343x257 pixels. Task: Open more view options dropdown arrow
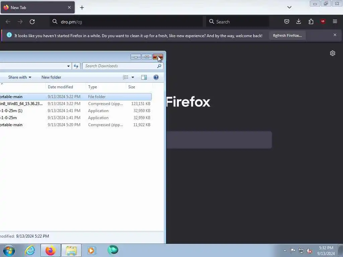[x=133, y=77]
